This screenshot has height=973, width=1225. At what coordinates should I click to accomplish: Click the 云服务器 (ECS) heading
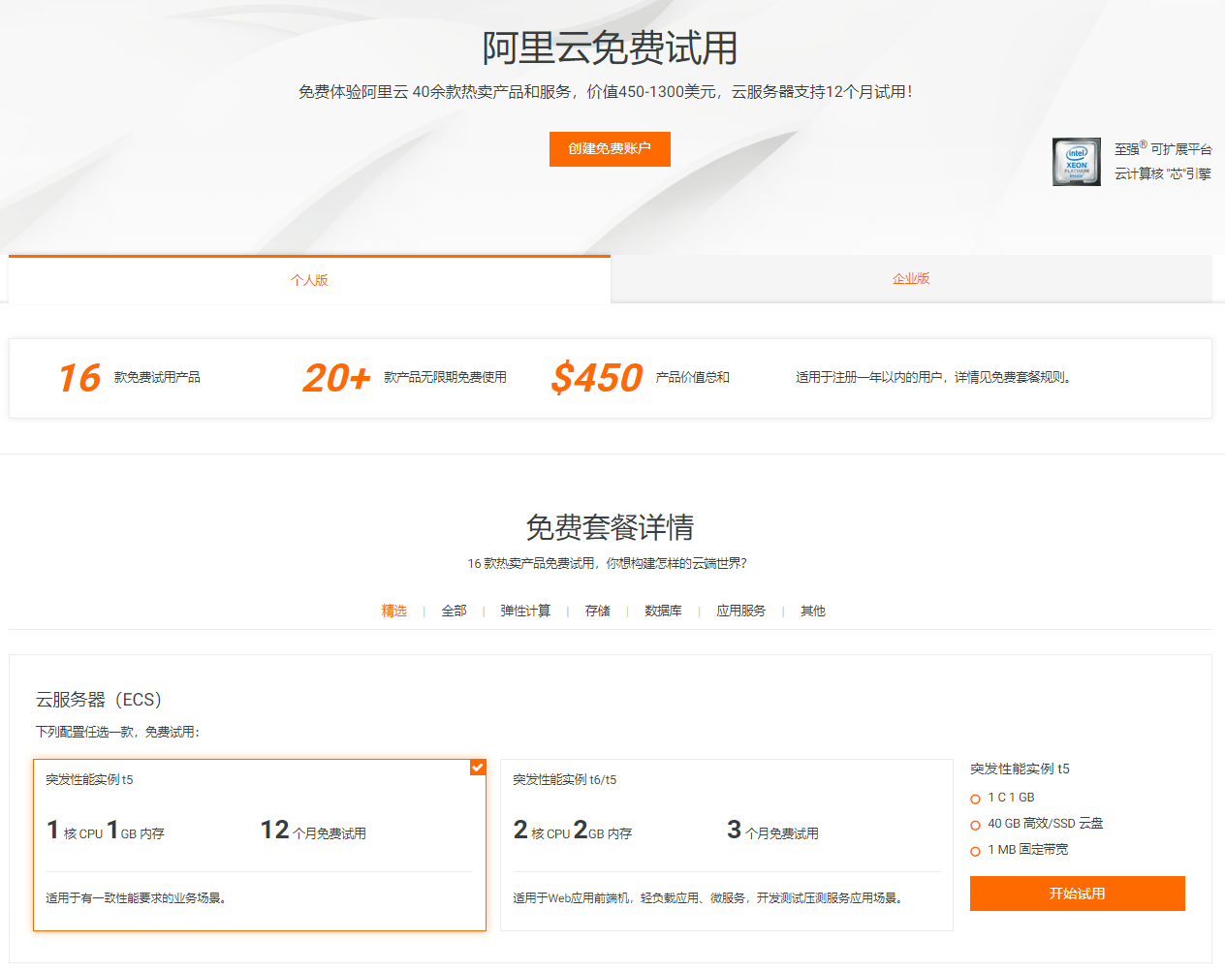[99, 700]
